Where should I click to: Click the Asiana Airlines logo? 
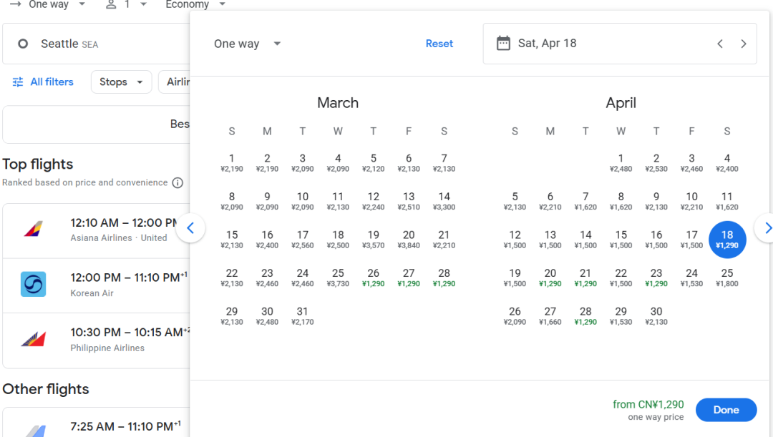click(34, 229)
